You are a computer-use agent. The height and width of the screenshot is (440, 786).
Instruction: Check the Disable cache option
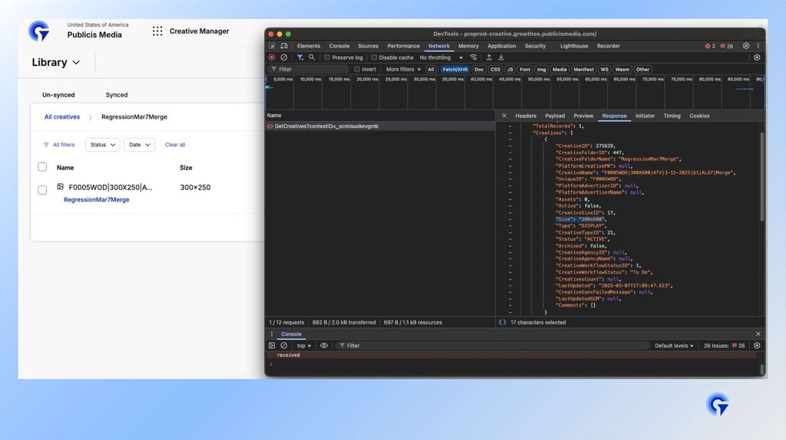(375, 57)
